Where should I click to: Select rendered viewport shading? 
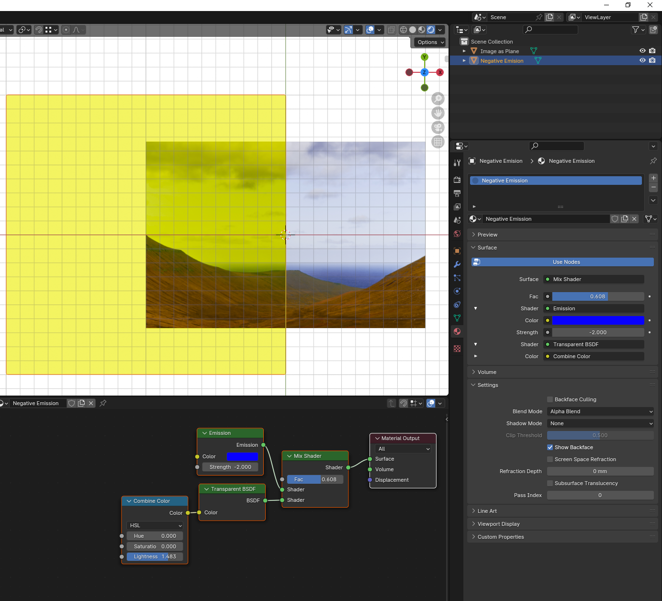(431, 30)
